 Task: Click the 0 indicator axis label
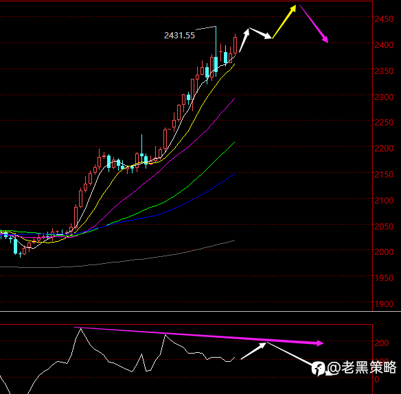click(x=377, y=380)
